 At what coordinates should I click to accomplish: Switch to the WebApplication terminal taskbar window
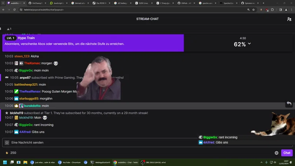(100, 162)
